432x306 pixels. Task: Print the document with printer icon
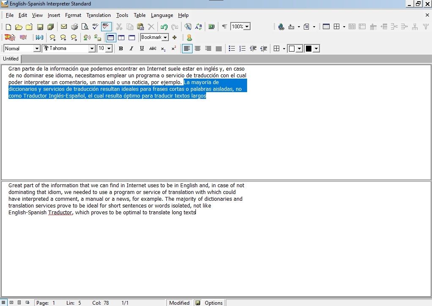74,27
